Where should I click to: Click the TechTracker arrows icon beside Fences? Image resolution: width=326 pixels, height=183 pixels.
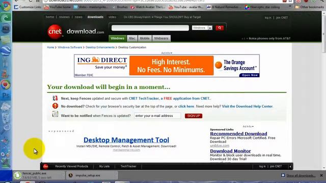click(55, 98)
